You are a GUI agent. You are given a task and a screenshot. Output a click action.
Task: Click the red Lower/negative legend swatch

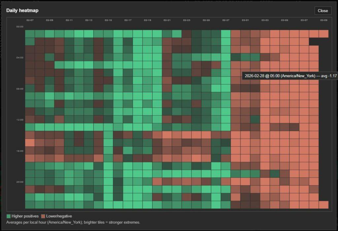(x=43, y=216)
